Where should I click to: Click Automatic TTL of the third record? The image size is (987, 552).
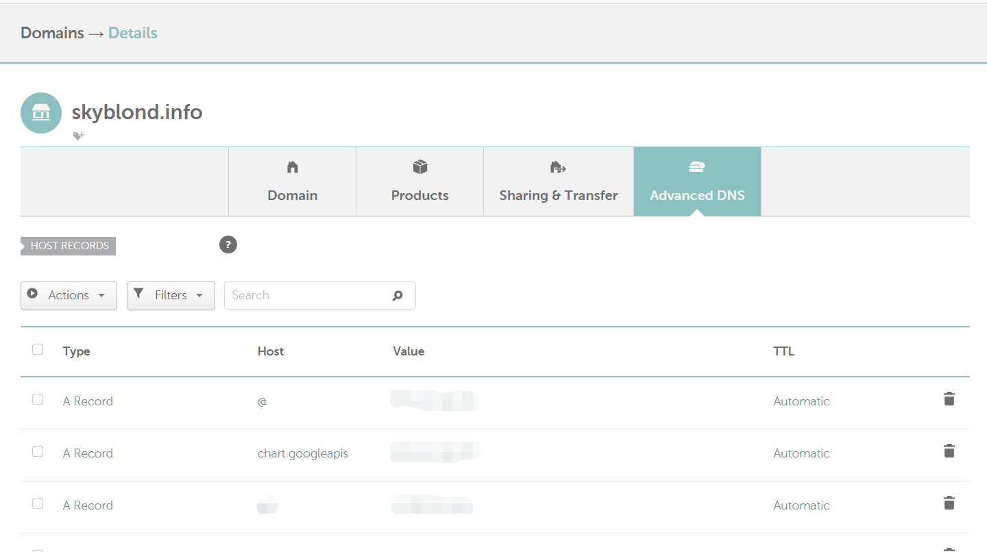click(x=801, y=505)
